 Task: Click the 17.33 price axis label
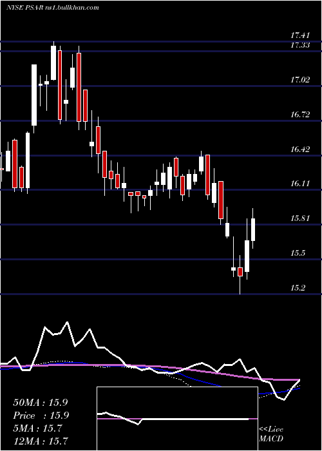tap(300, 45)
